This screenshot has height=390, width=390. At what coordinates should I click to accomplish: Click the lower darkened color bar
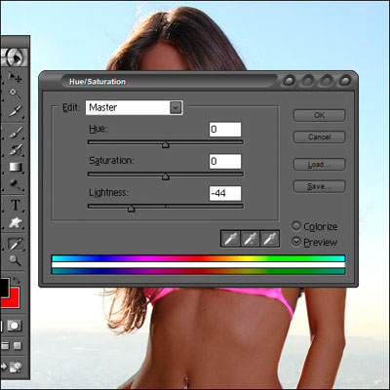(198, 271)
